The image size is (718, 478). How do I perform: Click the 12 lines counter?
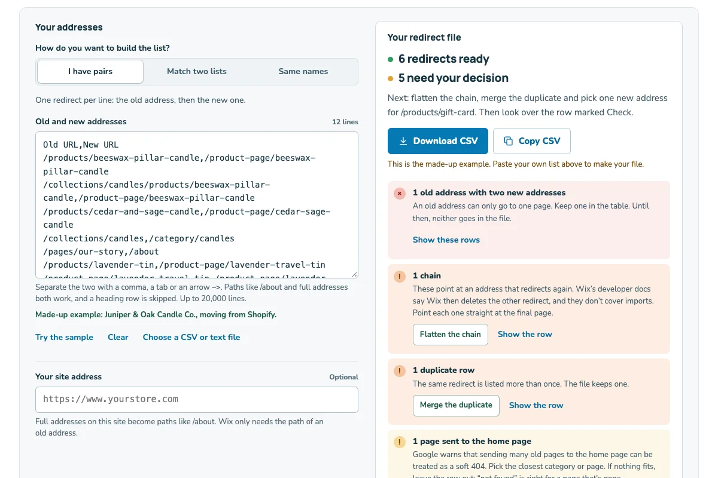click(x=345, y=122)
